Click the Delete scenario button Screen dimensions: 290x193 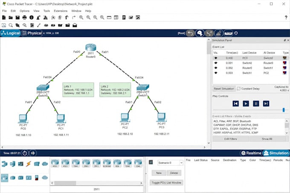pos(174,173)
